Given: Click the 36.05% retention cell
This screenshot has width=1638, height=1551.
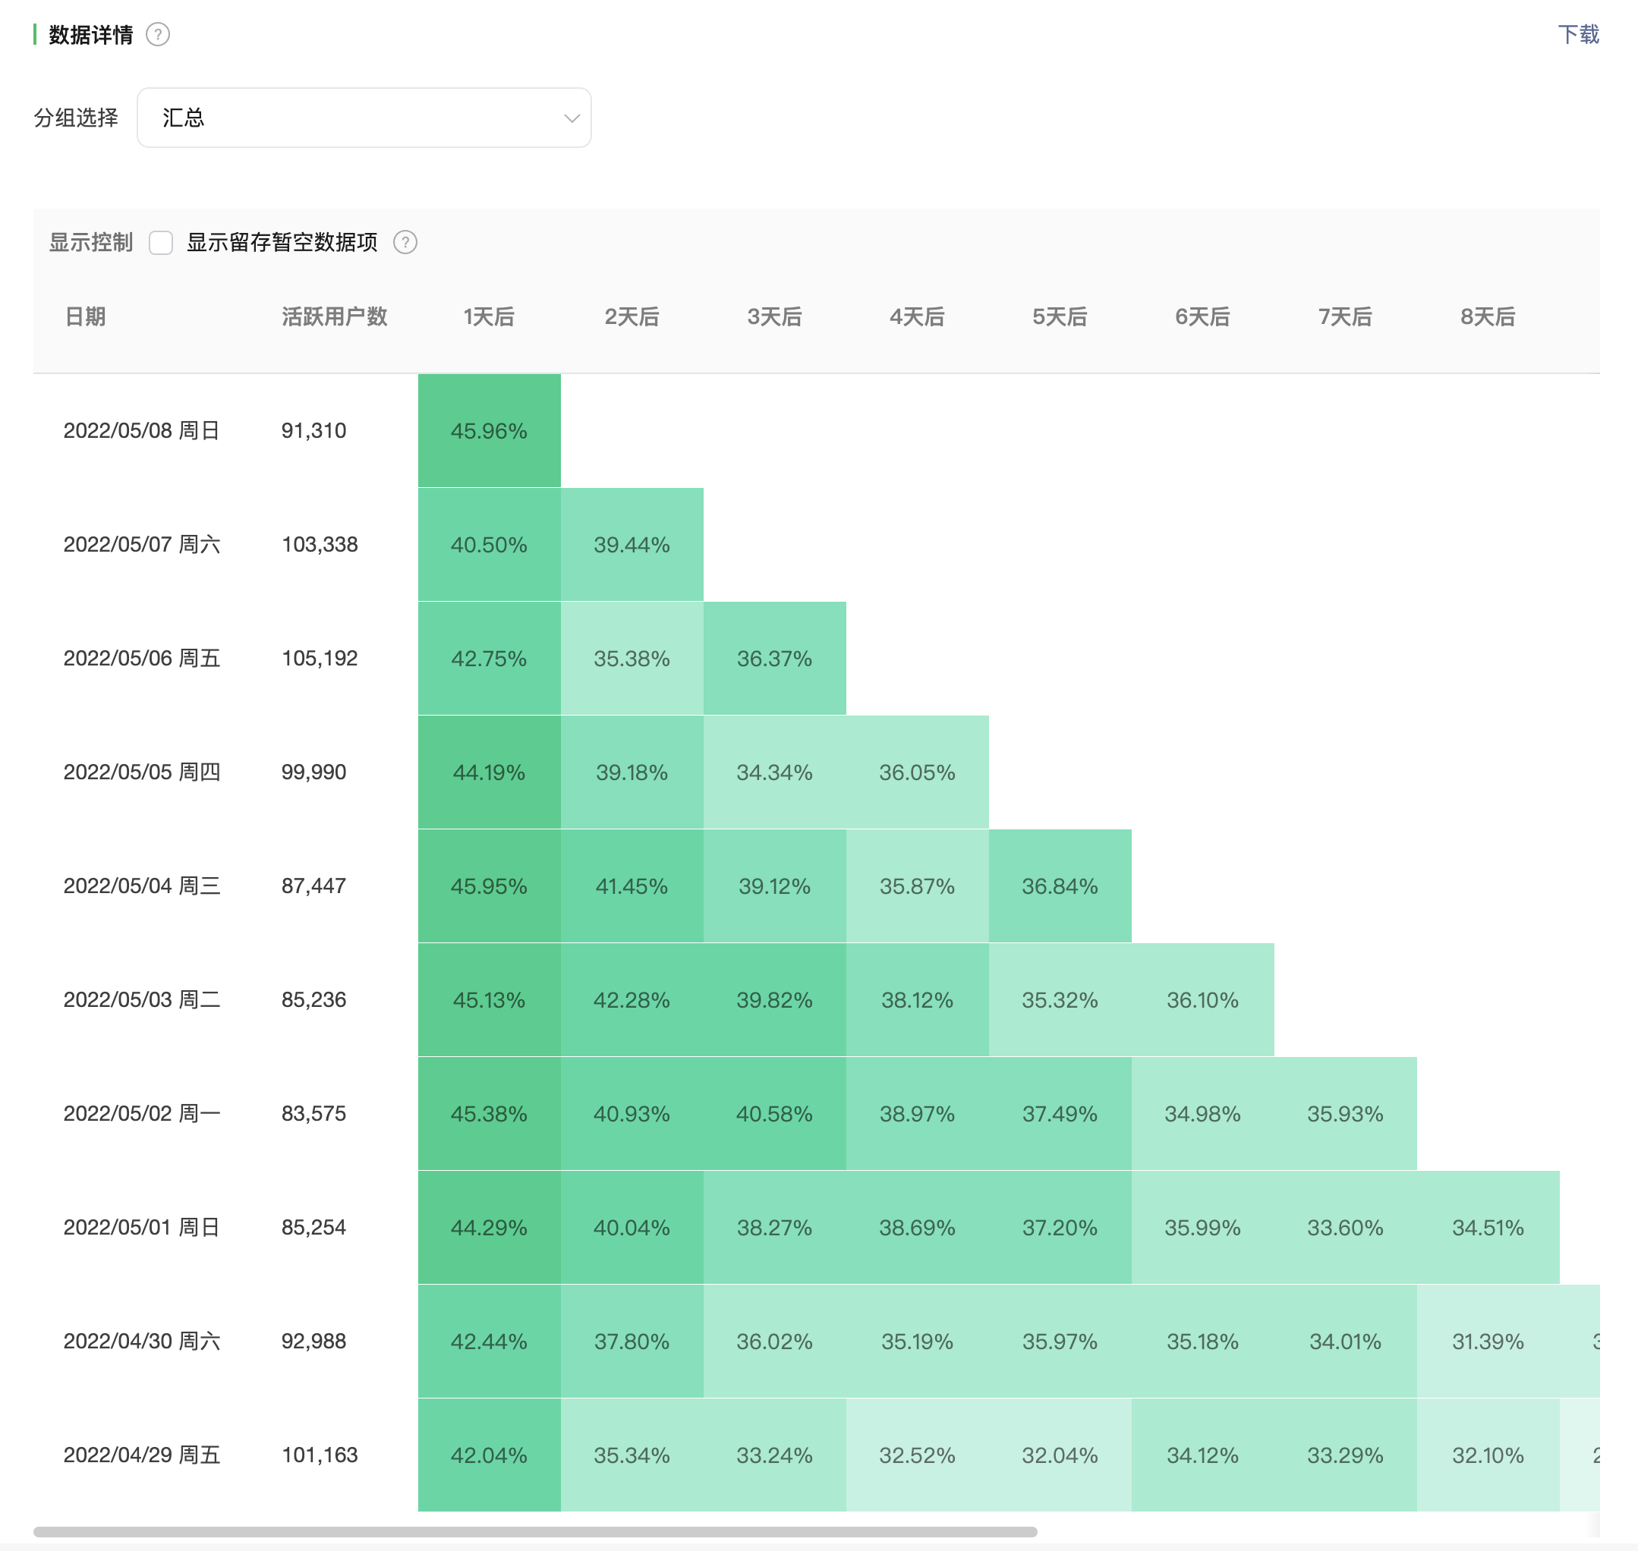Looking at the screenshot, I should [x=917, y=772].
